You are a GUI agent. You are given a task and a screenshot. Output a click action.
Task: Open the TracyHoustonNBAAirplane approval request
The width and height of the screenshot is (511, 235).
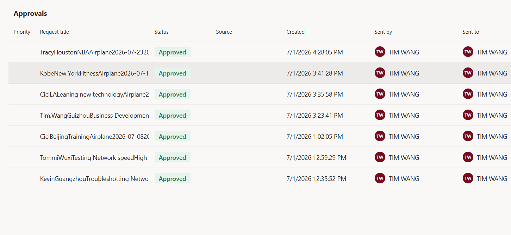(95, 52)
